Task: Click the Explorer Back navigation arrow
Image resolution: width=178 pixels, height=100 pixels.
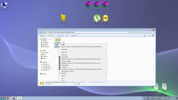Action: [x=39, y=32]
